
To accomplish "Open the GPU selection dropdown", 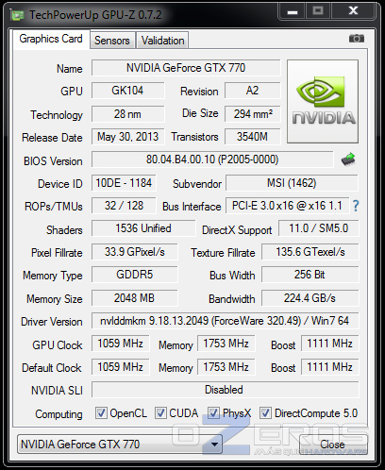I will click(x=120, y=445).
